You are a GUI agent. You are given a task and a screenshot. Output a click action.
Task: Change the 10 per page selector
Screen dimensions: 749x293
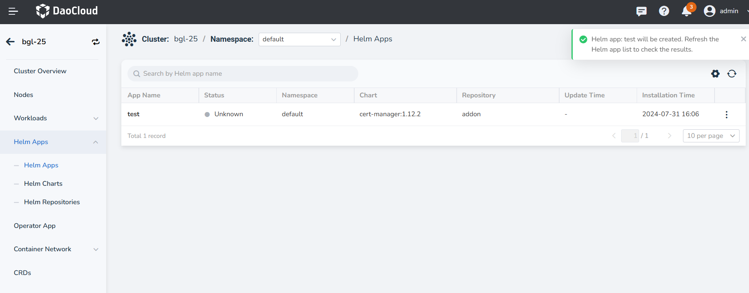click(710, 136)
